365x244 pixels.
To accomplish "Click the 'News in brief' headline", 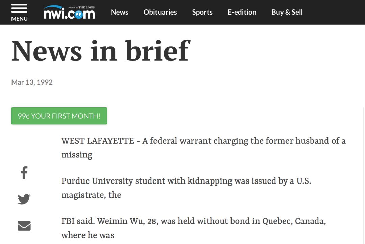I will [x=101, y=51].
